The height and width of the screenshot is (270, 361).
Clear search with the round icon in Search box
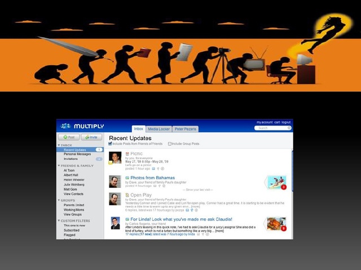click(x=289, y=128)
